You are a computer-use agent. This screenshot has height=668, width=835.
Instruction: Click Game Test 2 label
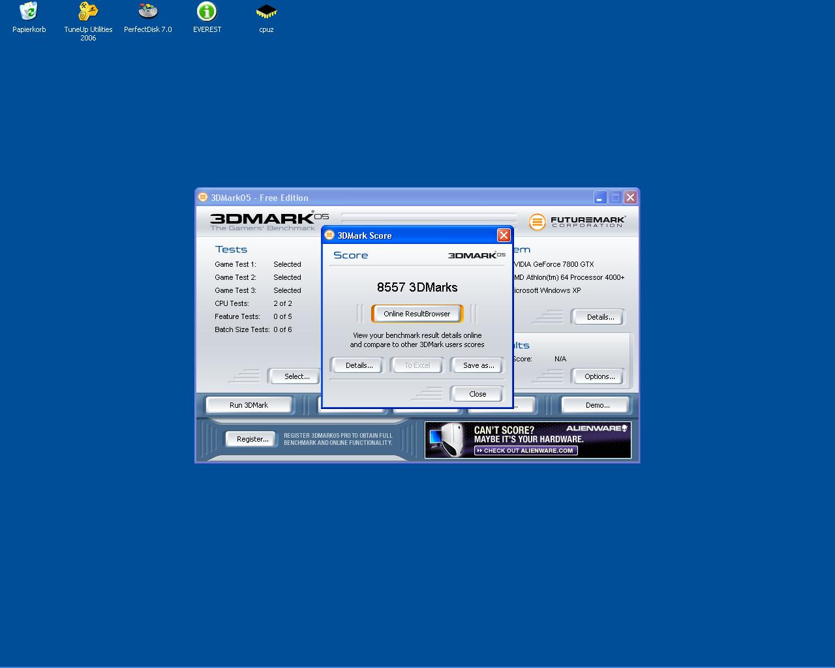(235, 277)
